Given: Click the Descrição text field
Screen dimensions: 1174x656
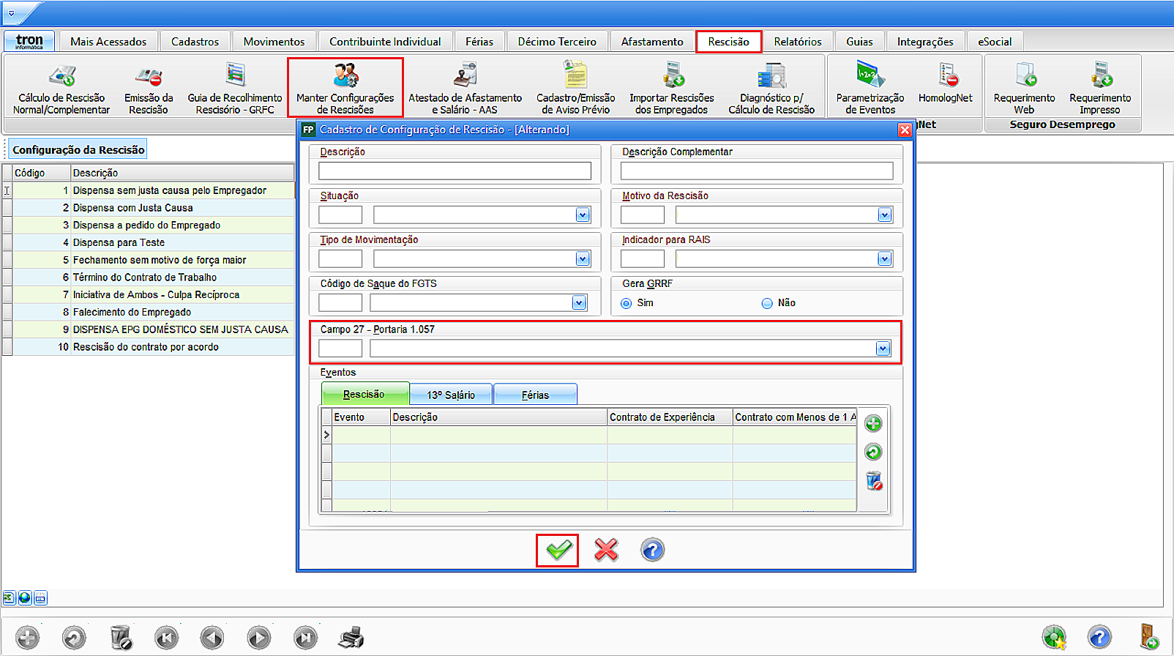Looking at the screenshot, I should pyautogui.click(x=455, y=171).
